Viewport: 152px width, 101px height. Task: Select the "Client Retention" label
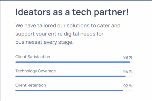(30, 85)
